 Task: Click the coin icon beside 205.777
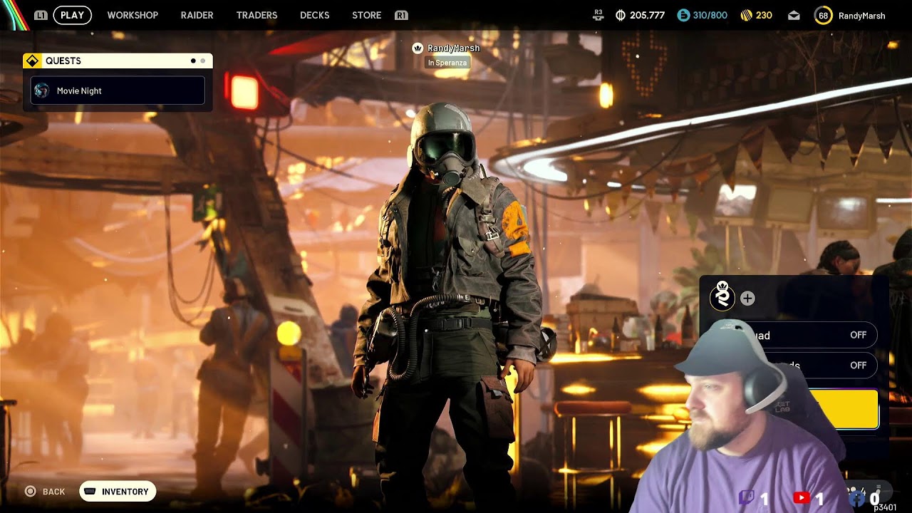coord(620,15)
